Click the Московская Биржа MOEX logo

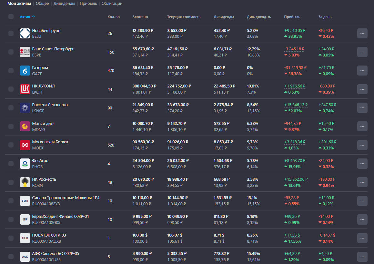(25, 145)
